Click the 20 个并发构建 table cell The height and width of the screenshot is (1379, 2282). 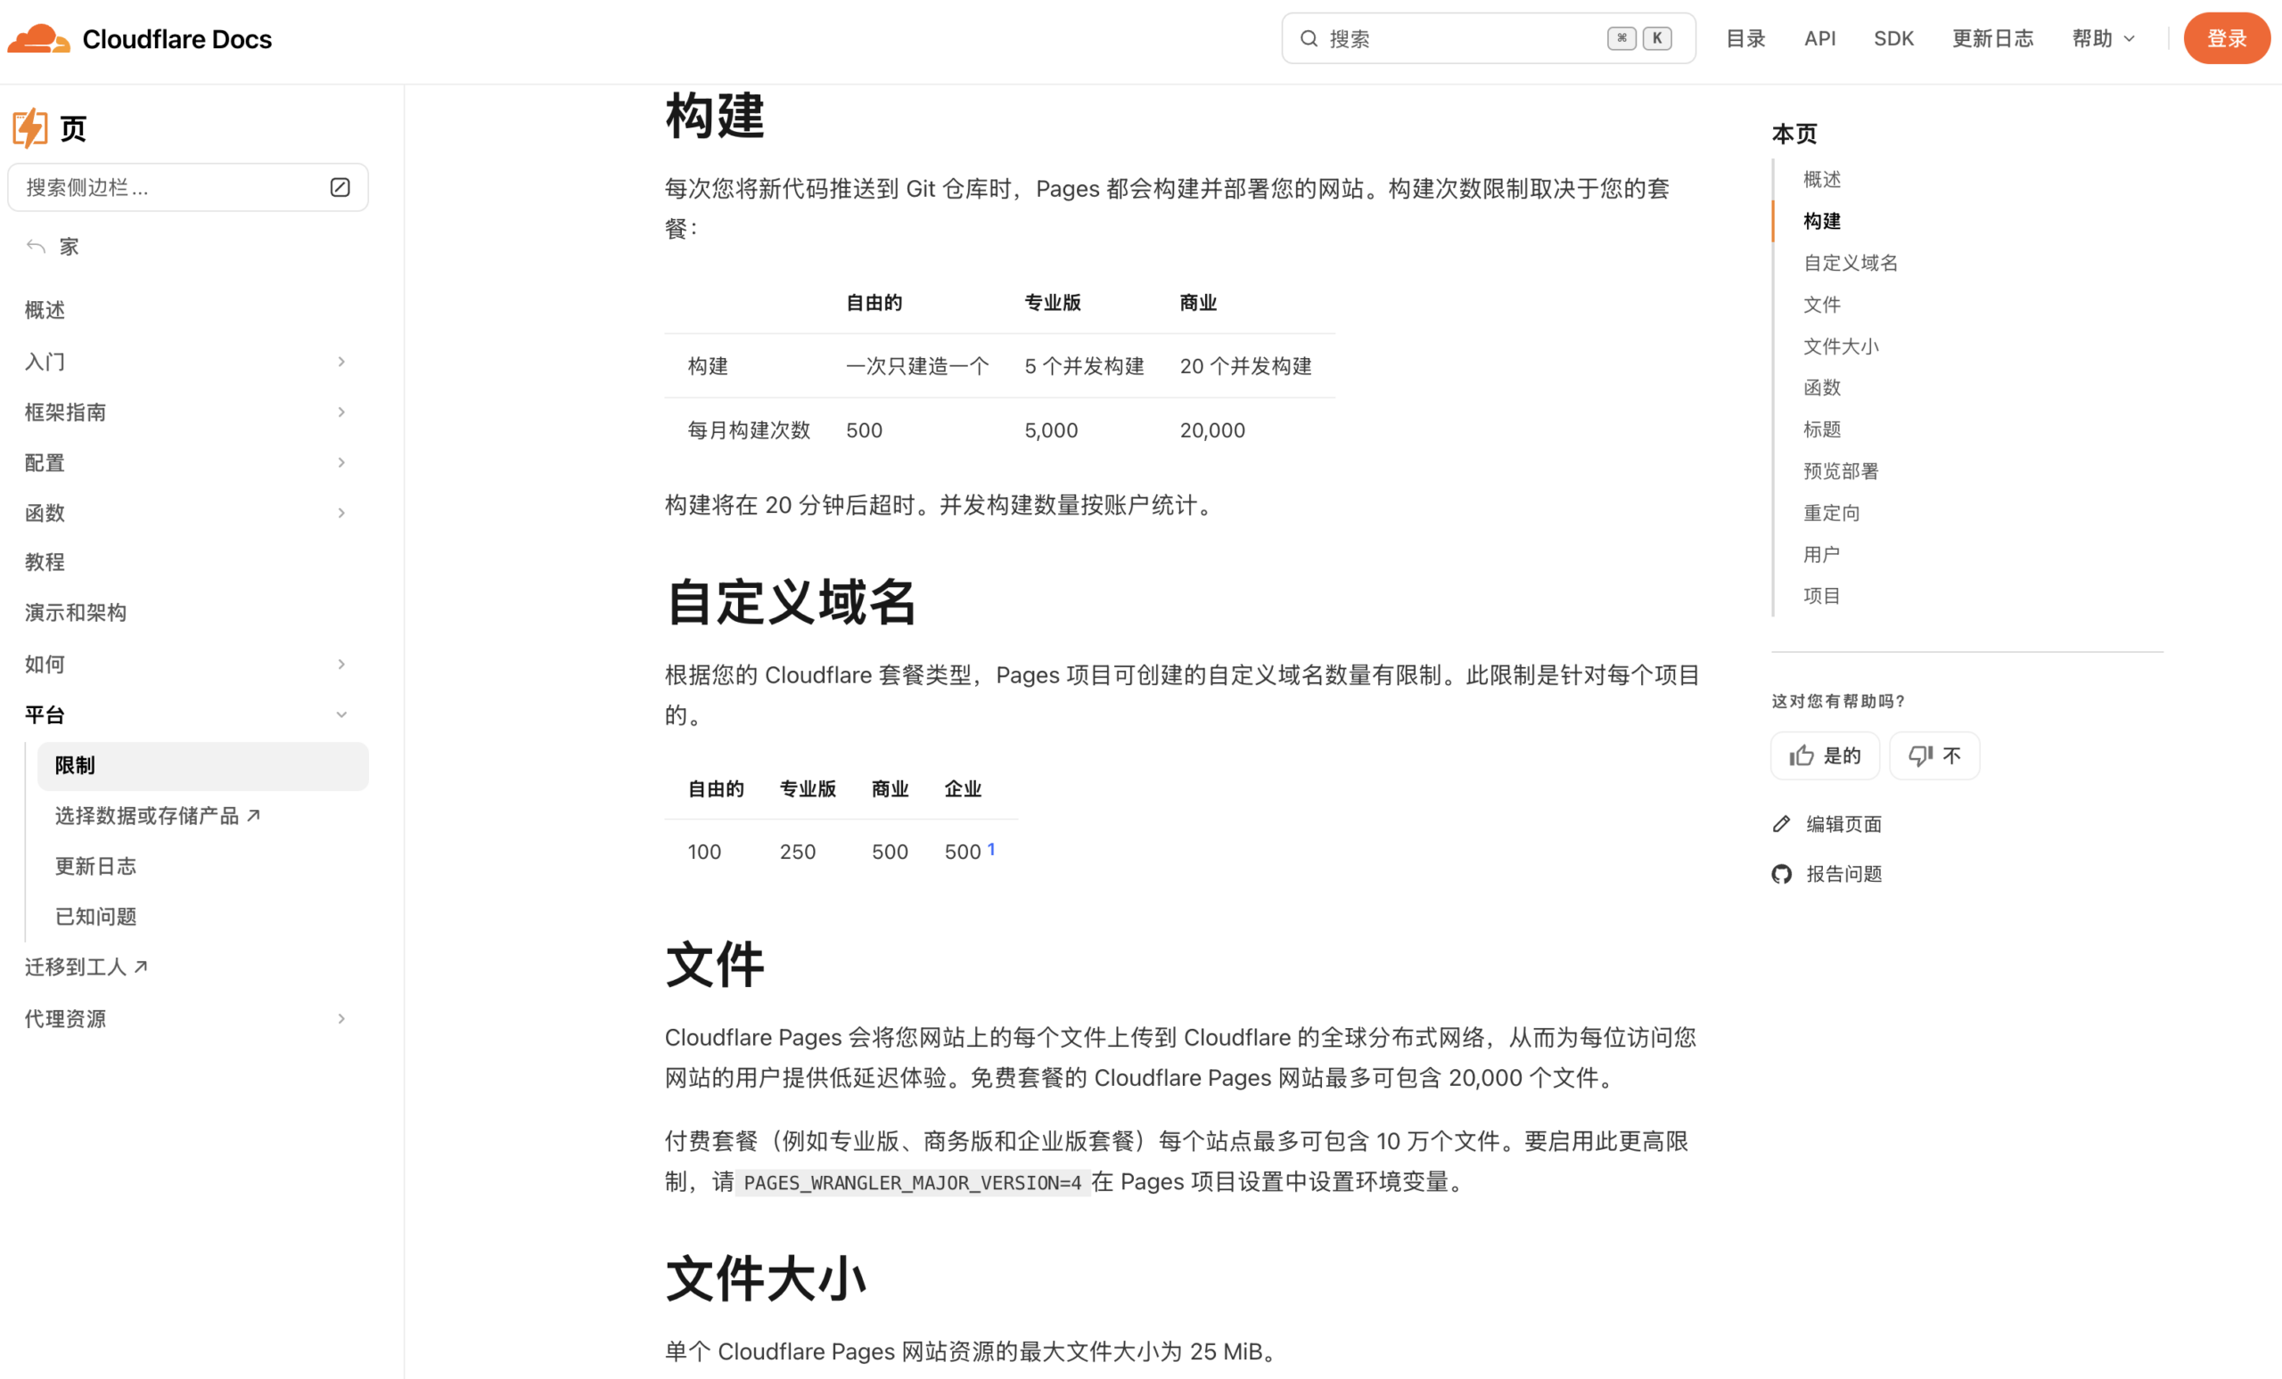[1245, 366]
